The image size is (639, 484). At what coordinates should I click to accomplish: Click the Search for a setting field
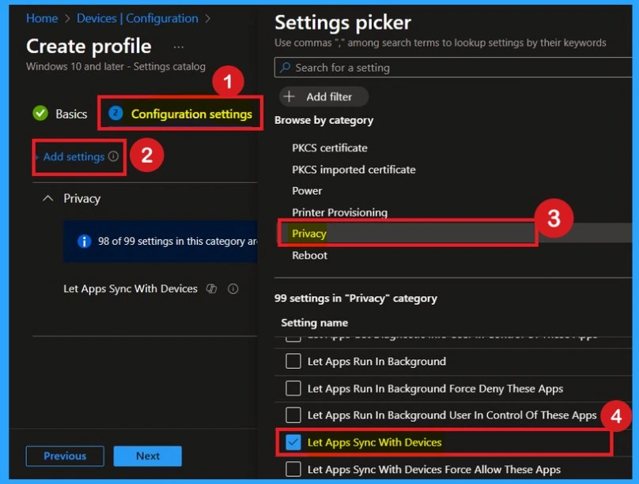[443, 68]
